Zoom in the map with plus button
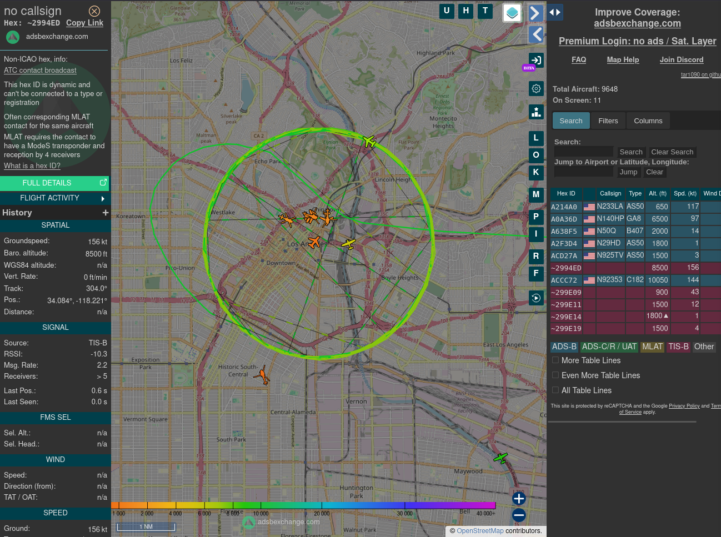The image size is (721, 537). coord(519,499)
